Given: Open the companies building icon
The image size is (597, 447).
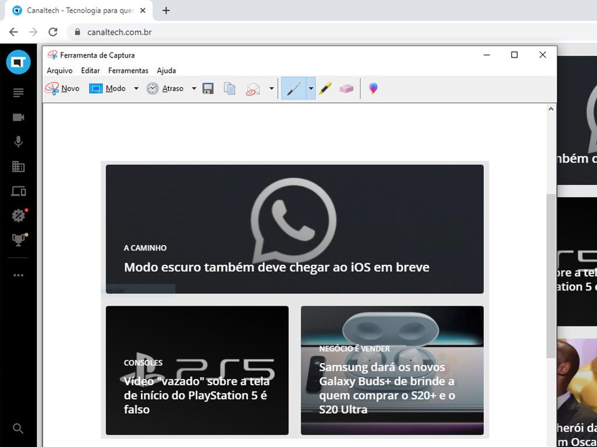Looking at the screenshot, I should coord(18,166).
